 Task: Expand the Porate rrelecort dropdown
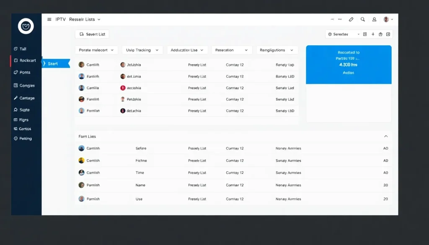coord(96,50)
